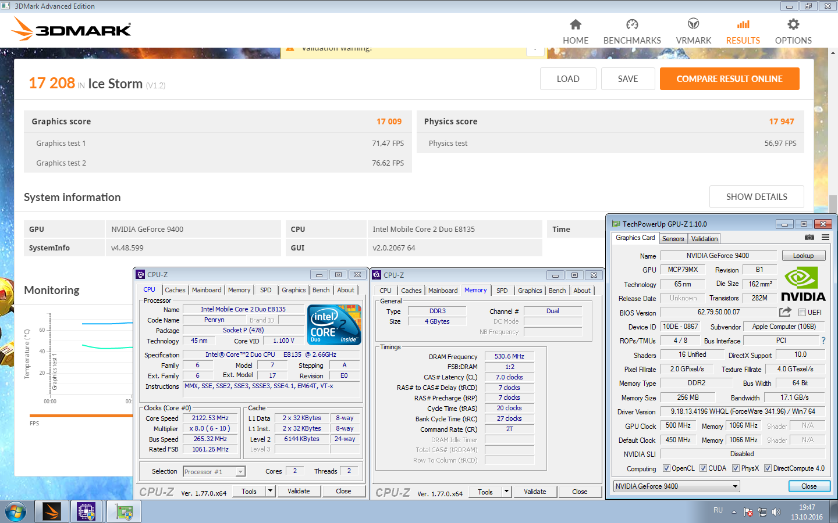The width and height of the screenshot is (838, 523).
Task: Click the 17 009 graphics score value
Action: click(389, 121)
